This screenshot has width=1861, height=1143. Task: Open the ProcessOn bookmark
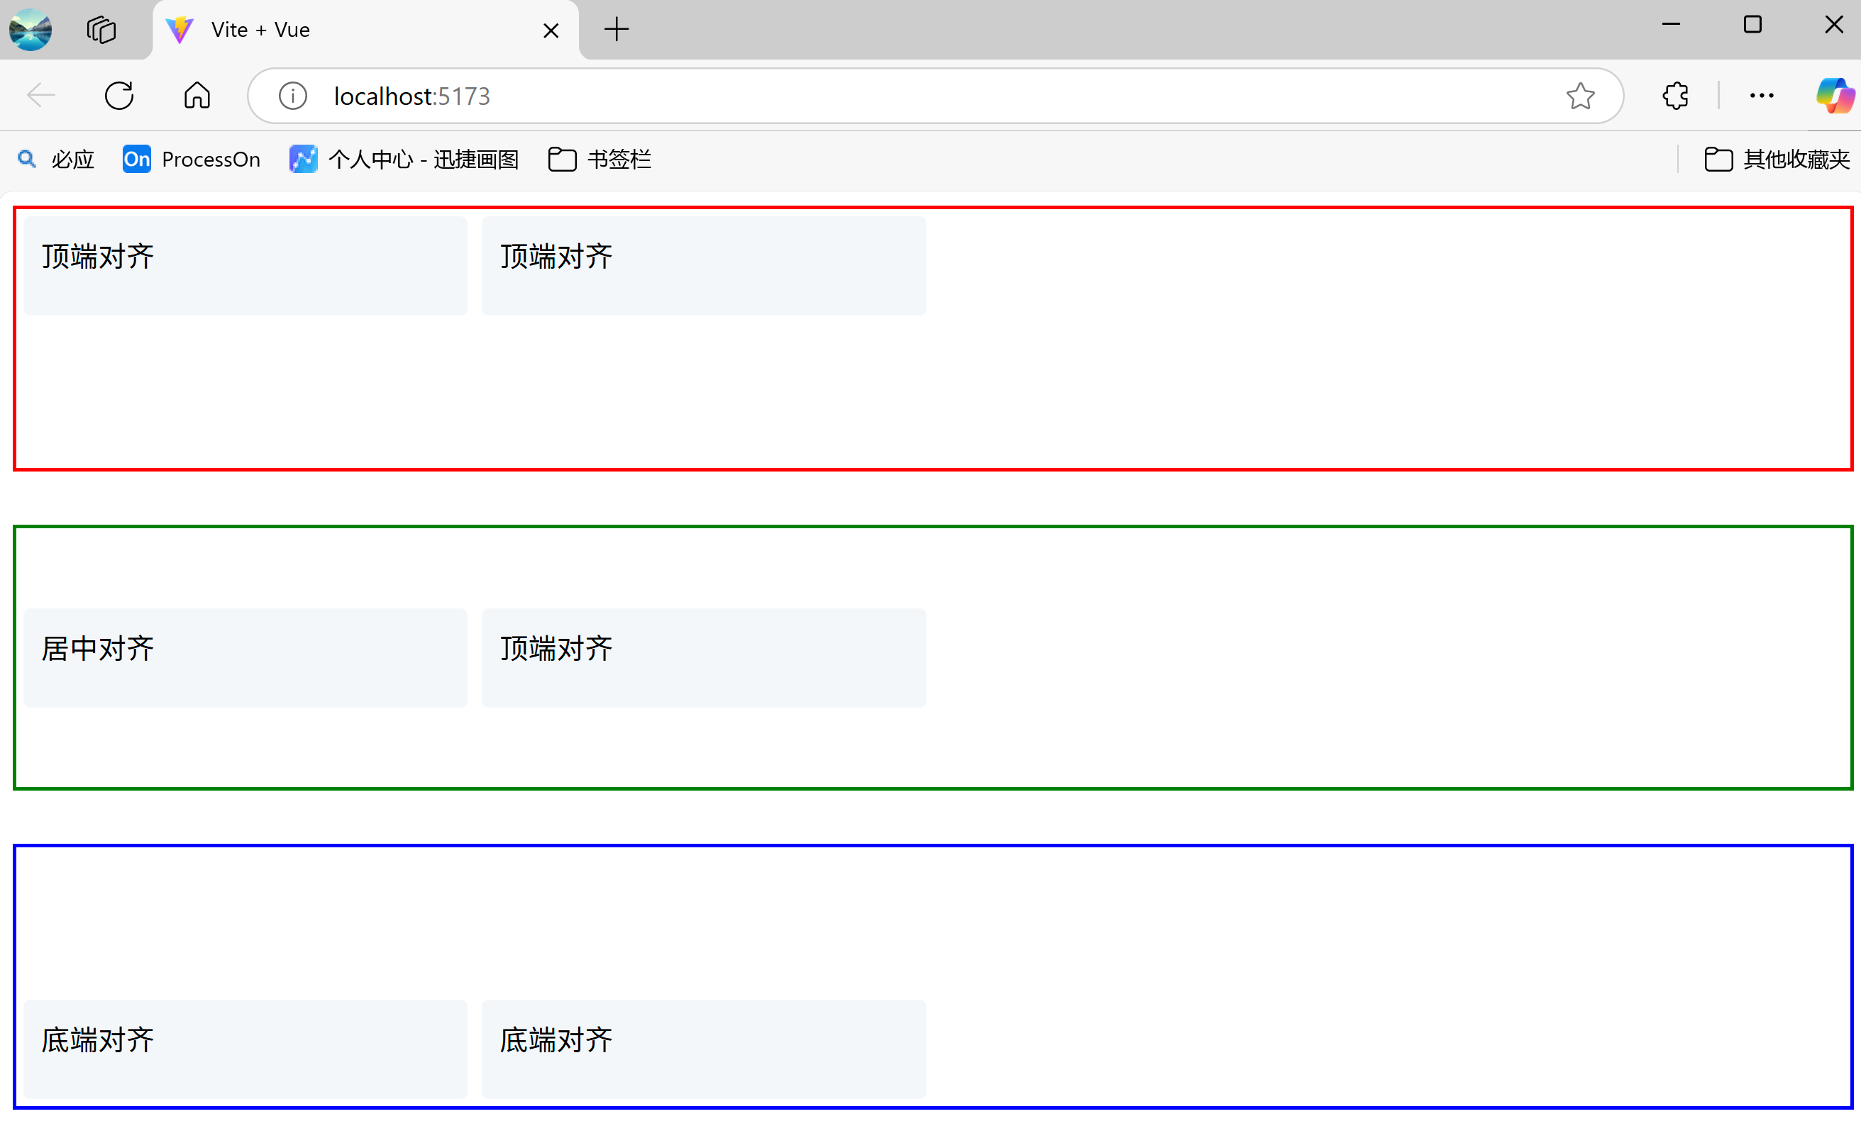click(x=192, y=160)
